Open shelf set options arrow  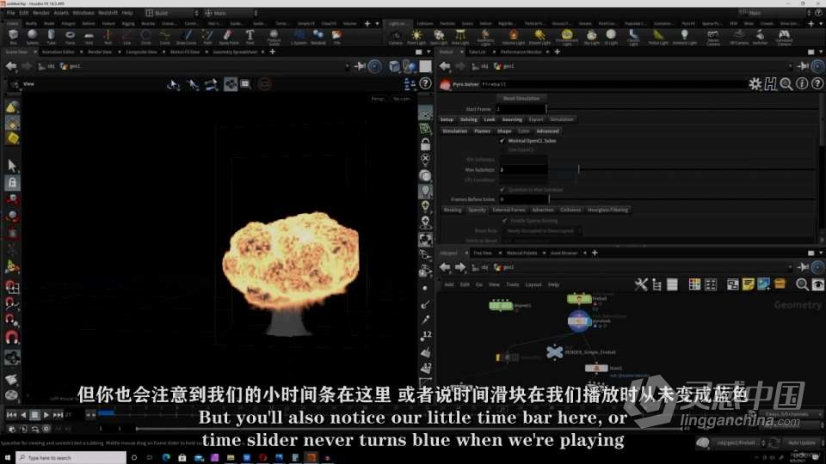coord(377,24)
